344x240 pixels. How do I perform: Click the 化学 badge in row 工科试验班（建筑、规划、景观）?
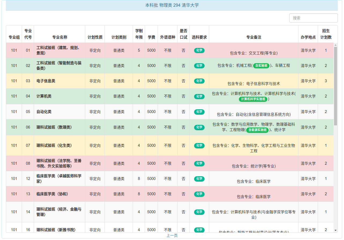[x=199, y=50]
